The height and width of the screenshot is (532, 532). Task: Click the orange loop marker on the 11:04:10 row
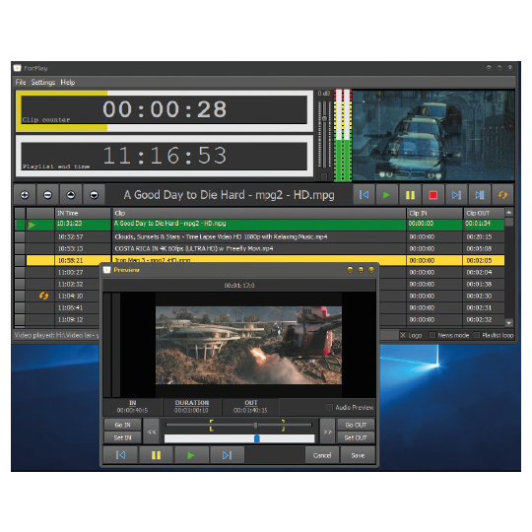click(43, 296)
